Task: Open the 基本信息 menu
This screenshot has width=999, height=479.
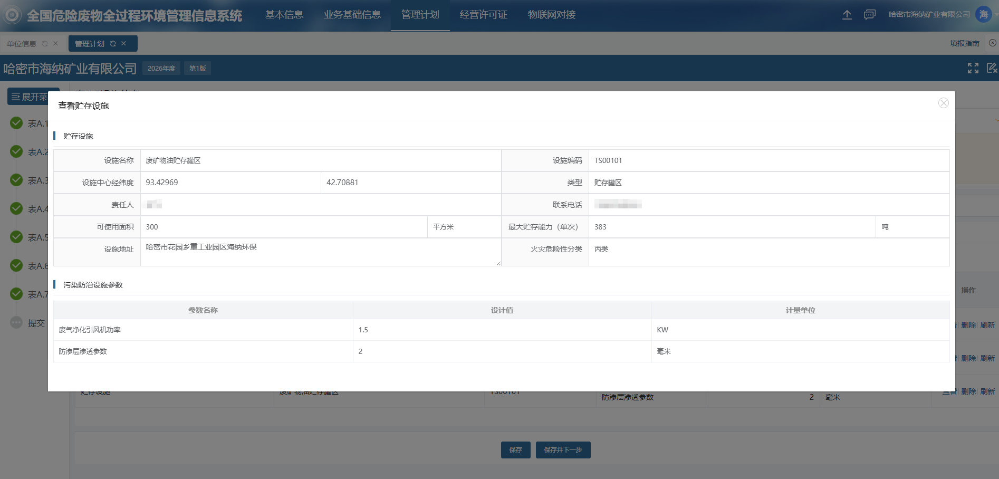Action: 284,15
